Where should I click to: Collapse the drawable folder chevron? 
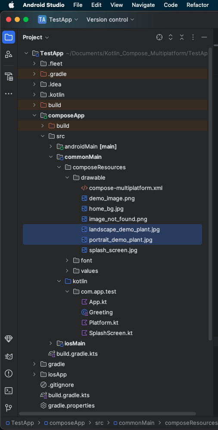pyautogui.click(x=67, y=178)
